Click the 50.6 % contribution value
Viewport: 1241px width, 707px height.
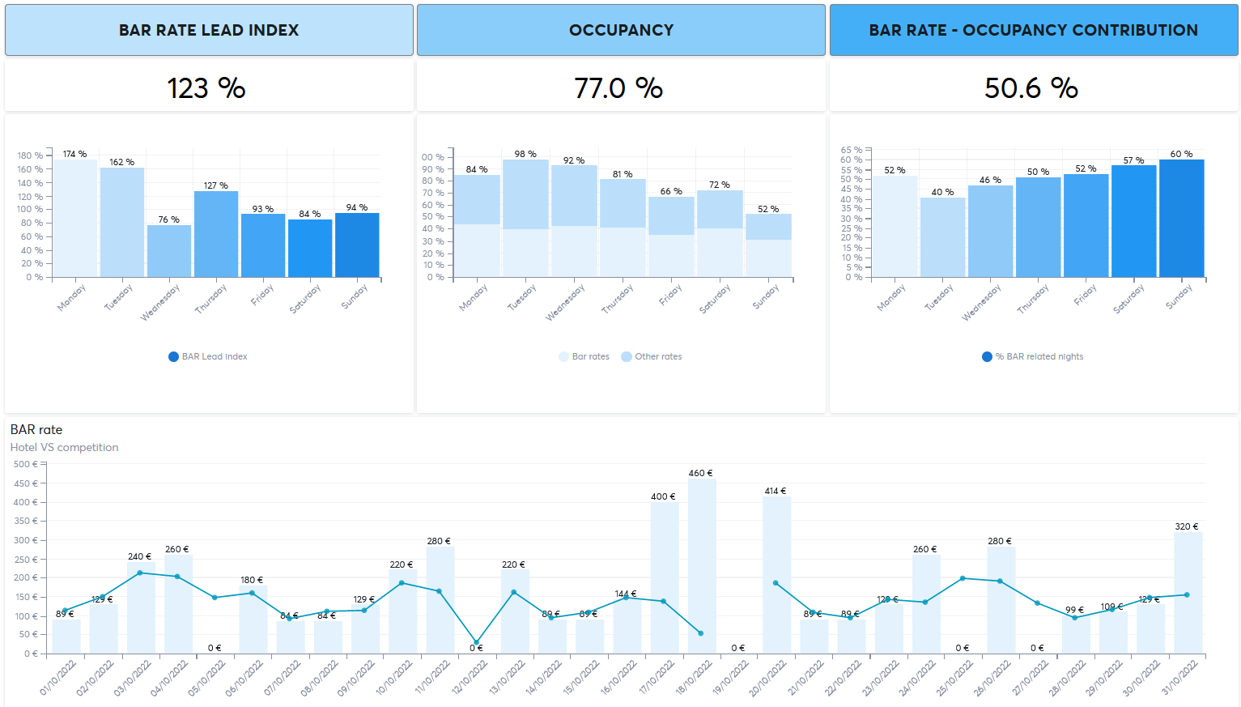coord(1031,87)
